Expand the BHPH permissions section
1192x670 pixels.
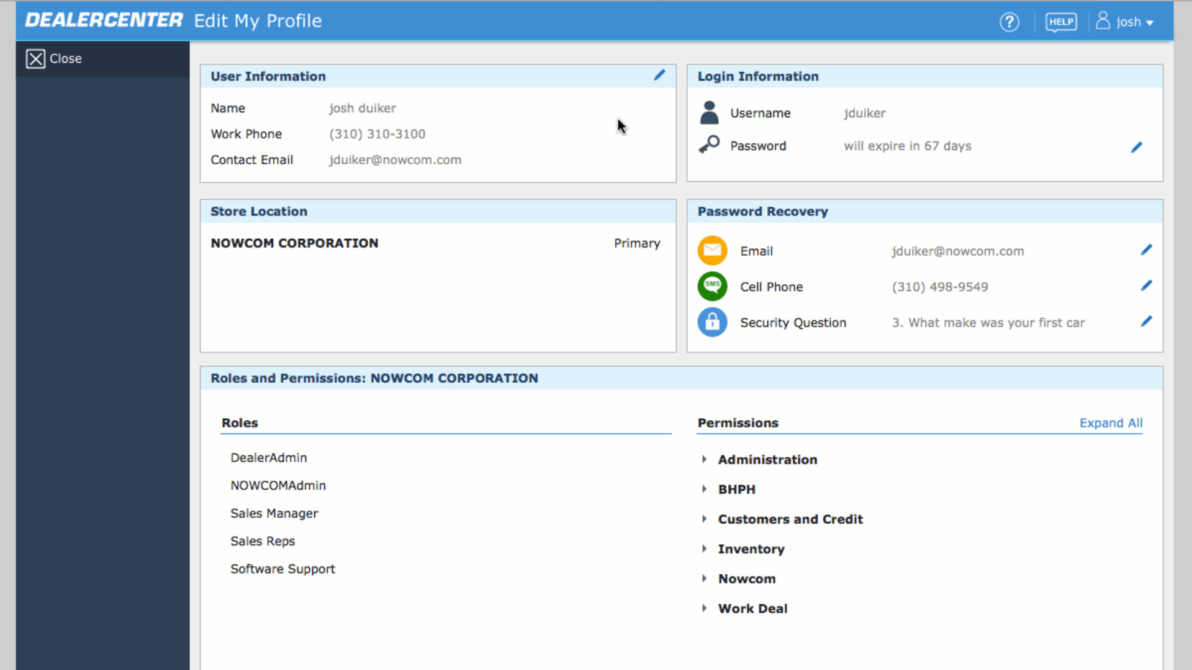coord(705,488)
